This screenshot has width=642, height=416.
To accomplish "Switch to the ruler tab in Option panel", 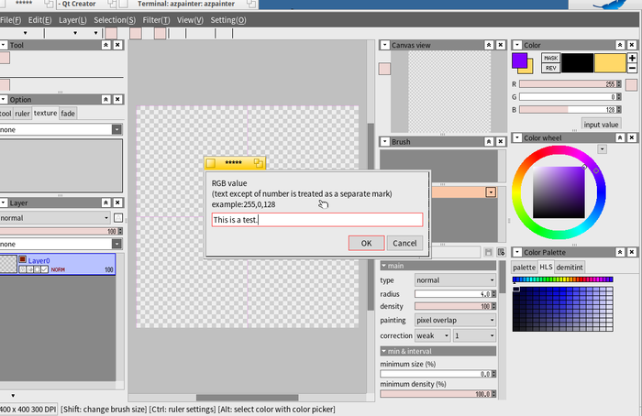I will click(x=22, y=114).
